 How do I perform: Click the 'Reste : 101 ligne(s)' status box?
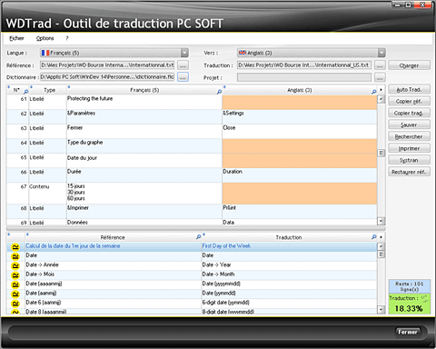[410, 286]
